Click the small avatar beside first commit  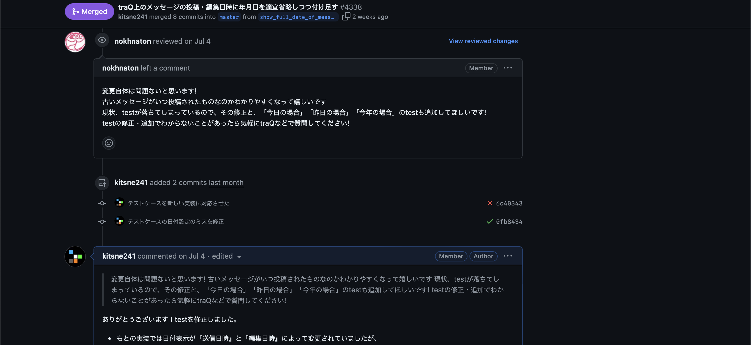(120, 203)
